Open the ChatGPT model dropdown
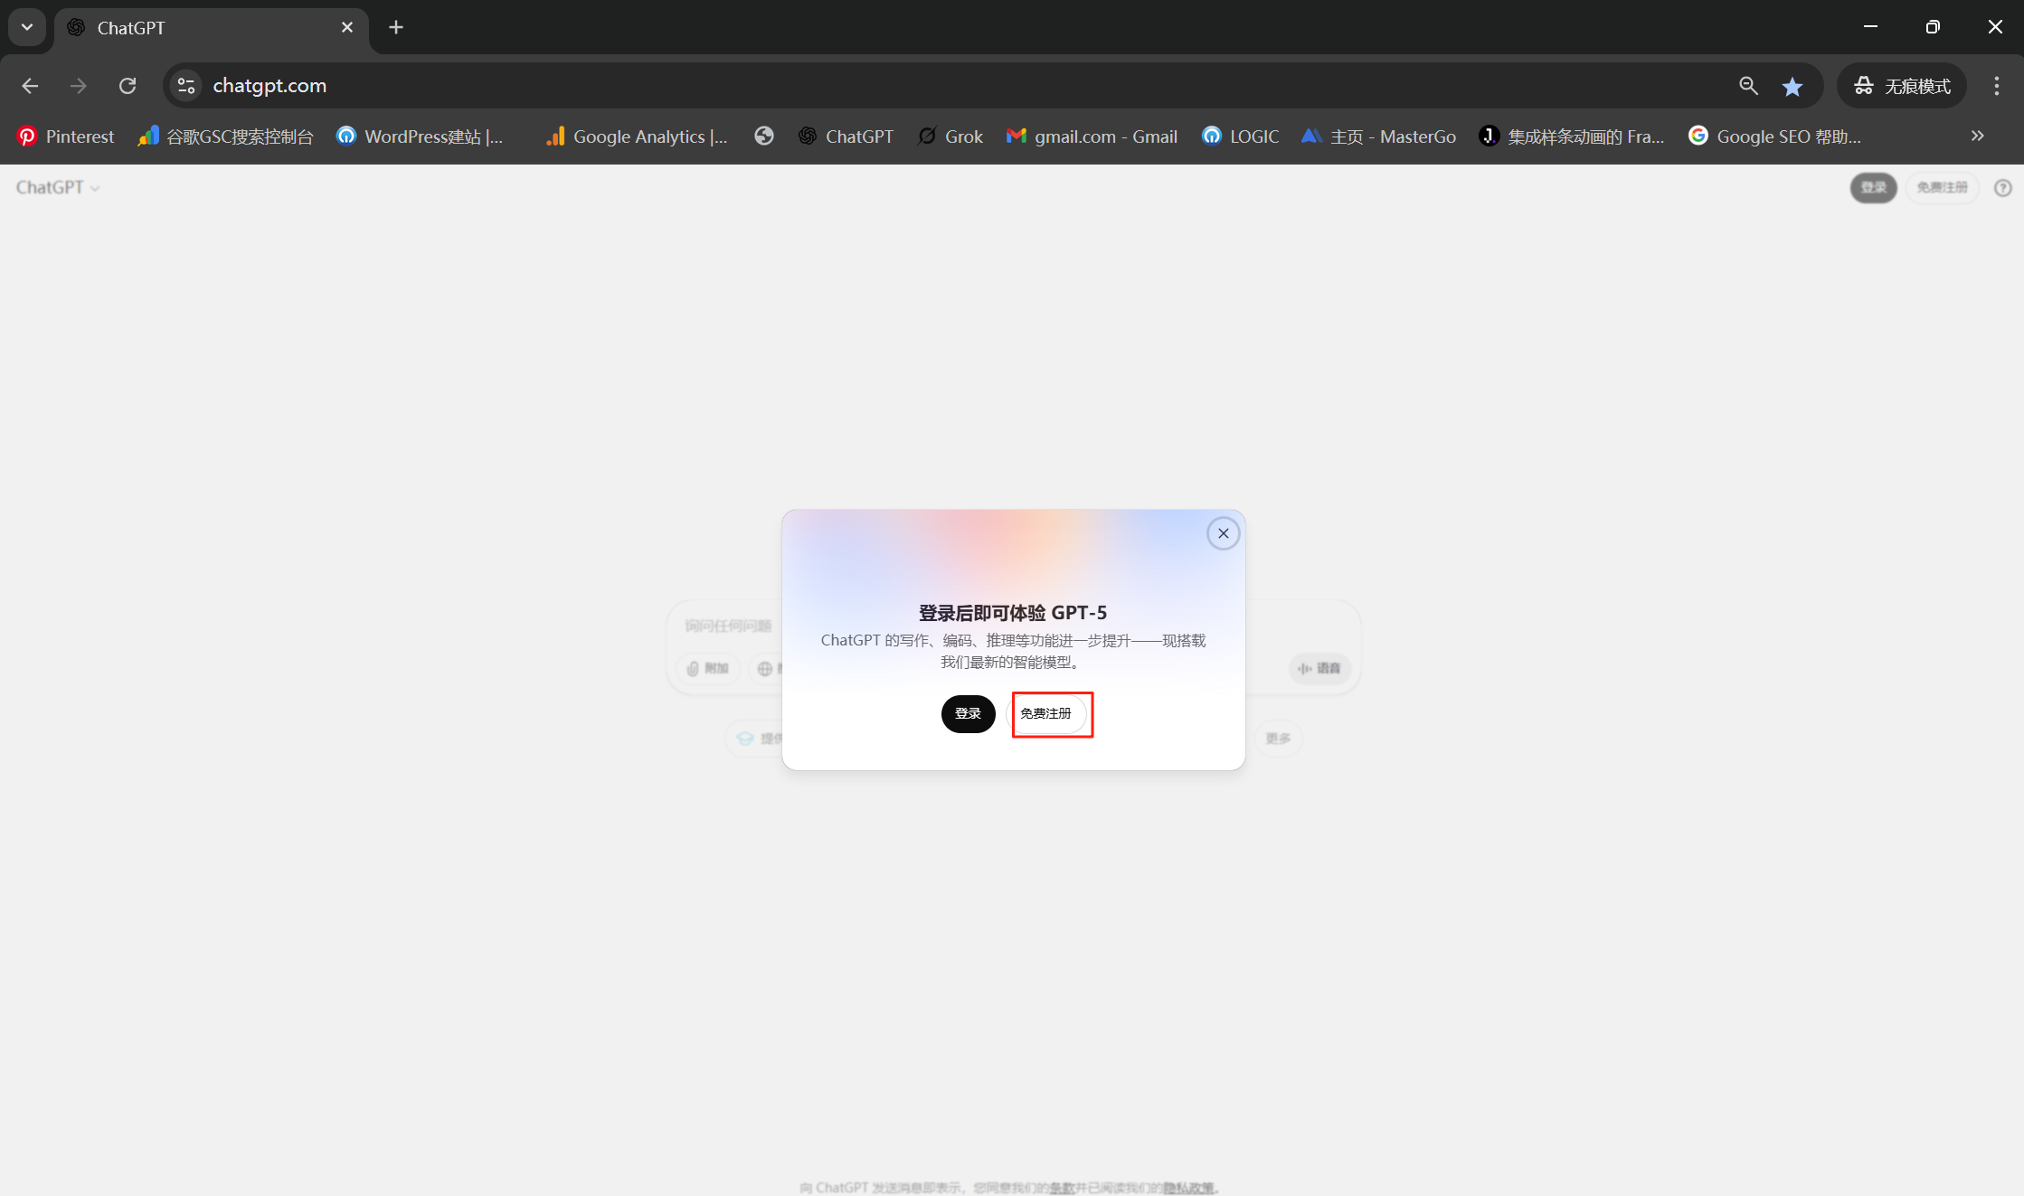The width and height of the screenshot is (2024, 1196). (58, 187)
